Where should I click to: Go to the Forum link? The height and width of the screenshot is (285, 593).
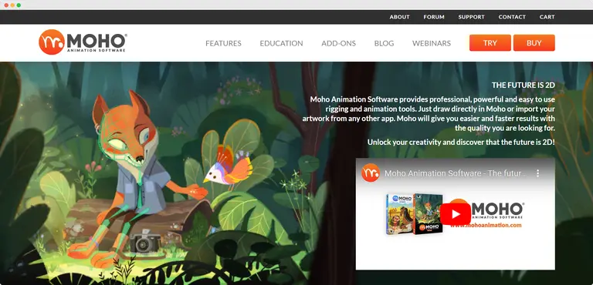point(434,17)
